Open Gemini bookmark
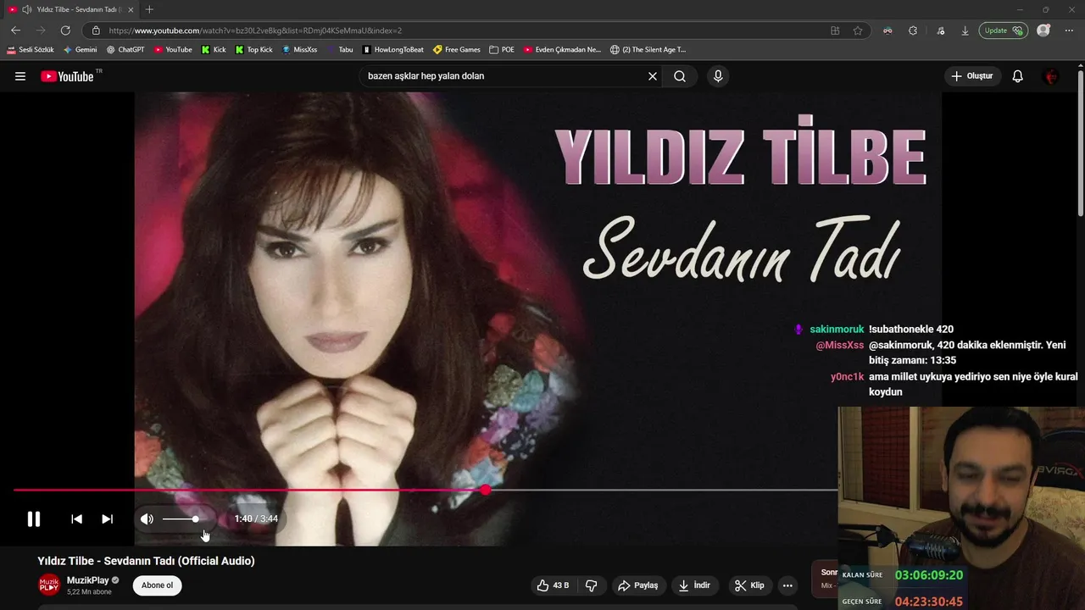 (81, 50)
